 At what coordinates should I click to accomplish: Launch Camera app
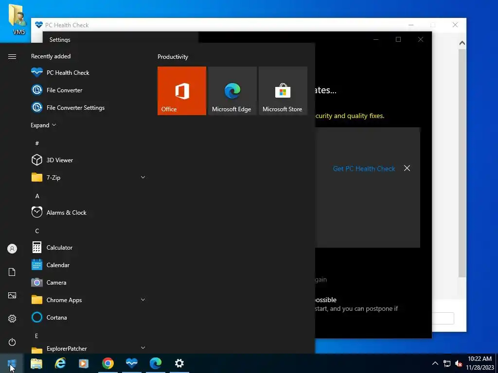click(x=89, y=282)
